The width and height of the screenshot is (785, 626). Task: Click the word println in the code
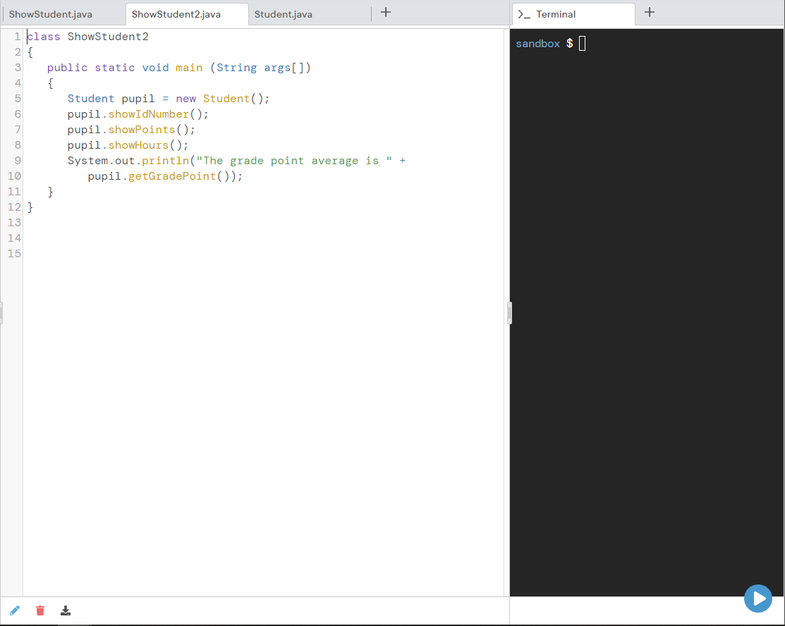tap(165, 160)
